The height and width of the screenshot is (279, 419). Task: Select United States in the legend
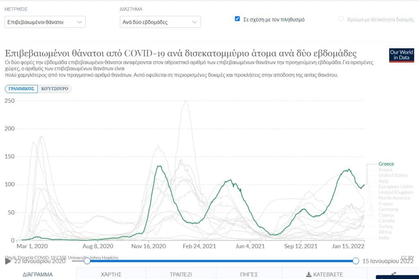(x=393, y=175)
